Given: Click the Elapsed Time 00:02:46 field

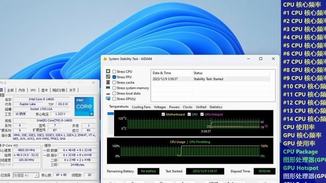Looking at the screenshot, I should [x=264, y=171].
